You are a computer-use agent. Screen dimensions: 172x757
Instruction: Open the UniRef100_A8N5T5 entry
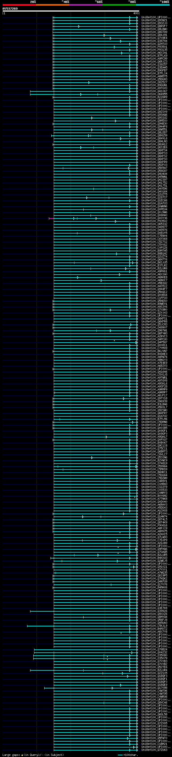click(154, 77)
